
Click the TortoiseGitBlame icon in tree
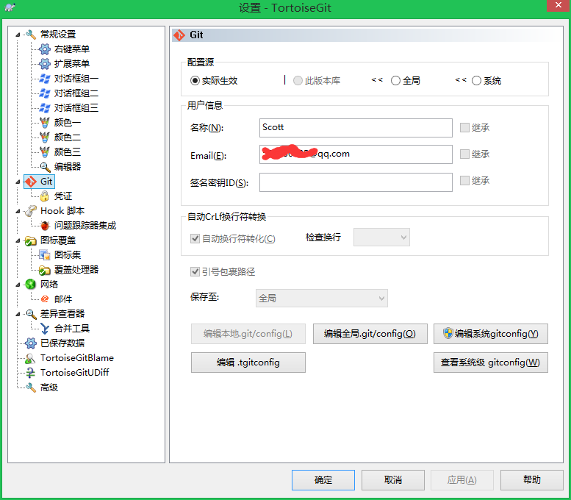pos(30,358)
